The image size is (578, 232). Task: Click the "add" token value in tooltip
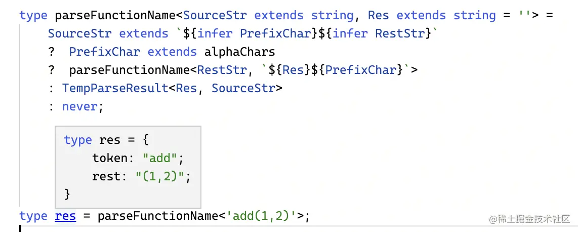(x=160, y=158)
